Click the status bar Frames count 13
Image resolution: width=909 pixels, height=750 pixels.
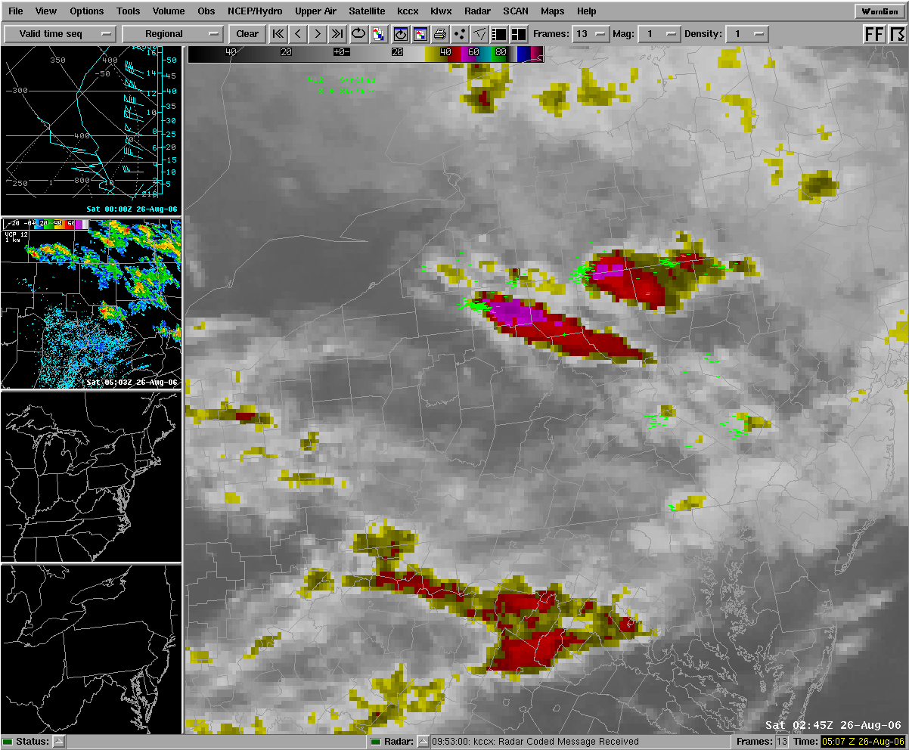[782, 742]
